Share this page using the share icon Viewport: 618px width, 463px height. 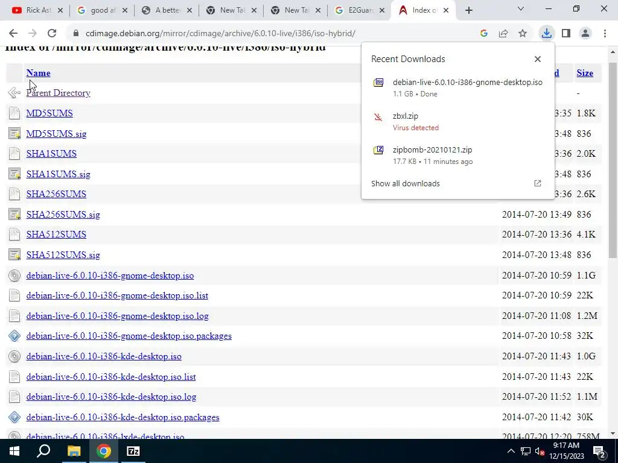[503, 34]
